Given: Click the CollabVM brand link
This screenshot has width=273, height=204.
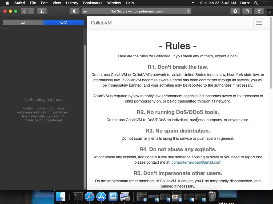Looking at the screenshot, I should click(x=101, y=23).
